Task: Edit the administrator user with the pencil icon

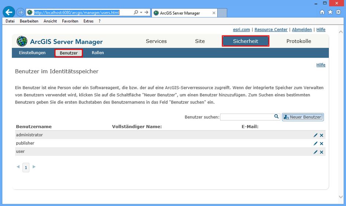Action: click(316, 135)
